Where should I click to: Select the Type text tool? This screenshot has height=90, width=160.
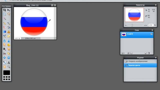[x=9, y=62]
